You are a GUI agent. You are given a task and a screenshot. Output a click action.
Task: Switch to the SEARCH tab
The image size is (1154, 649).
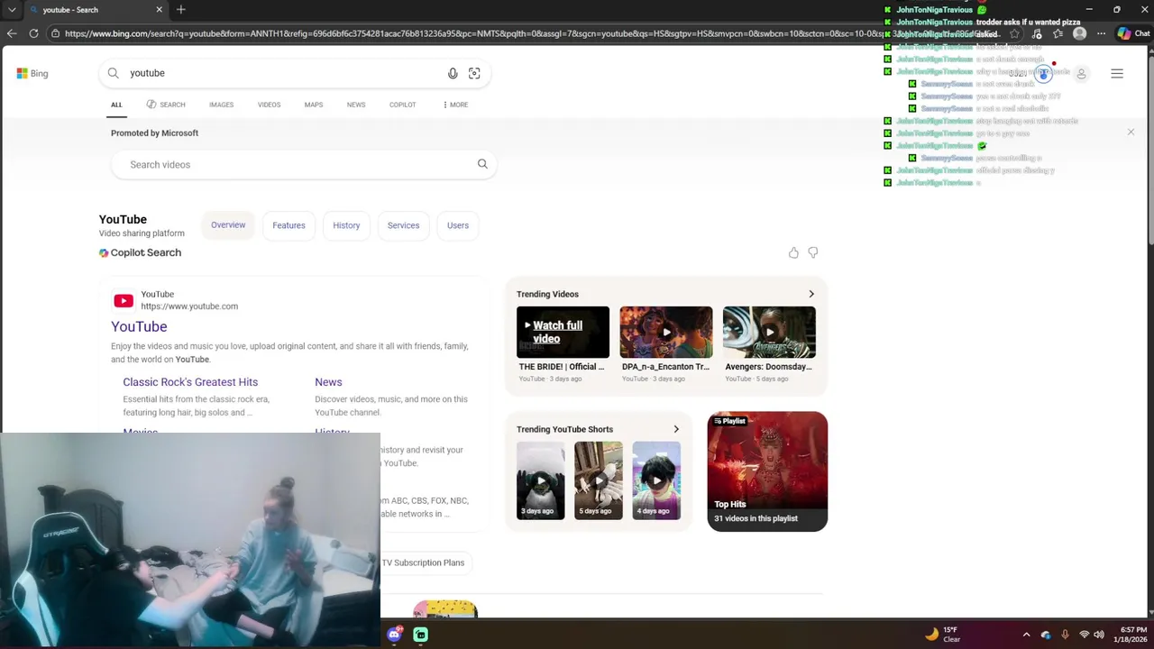point(166,105)
